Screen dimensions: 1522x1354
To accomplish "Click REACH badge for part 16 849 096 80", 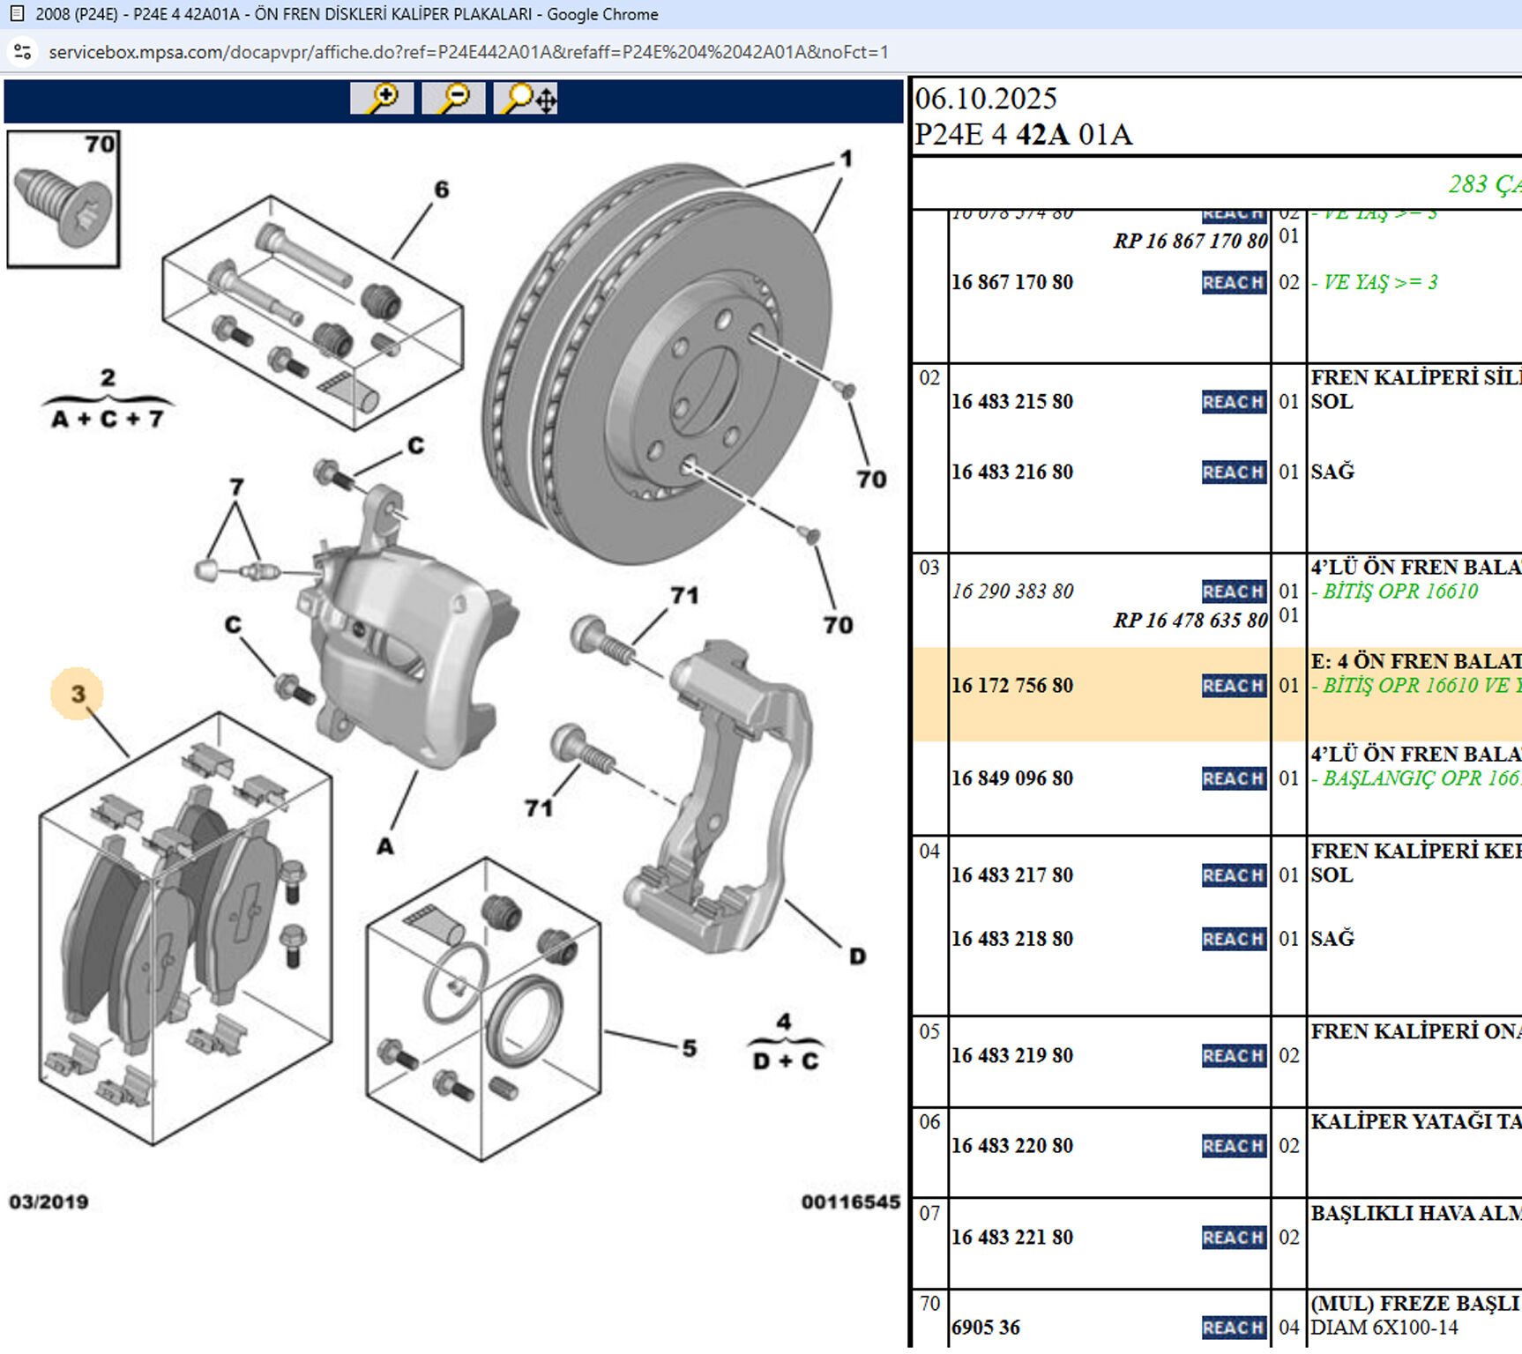I will point(1233,779).
